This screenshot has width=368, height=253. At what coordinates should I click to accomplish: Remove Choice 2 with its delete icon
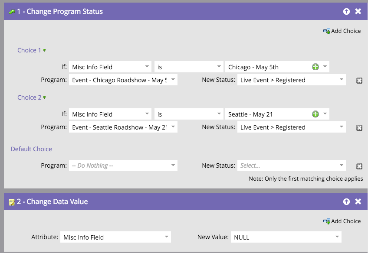[359, 127]
